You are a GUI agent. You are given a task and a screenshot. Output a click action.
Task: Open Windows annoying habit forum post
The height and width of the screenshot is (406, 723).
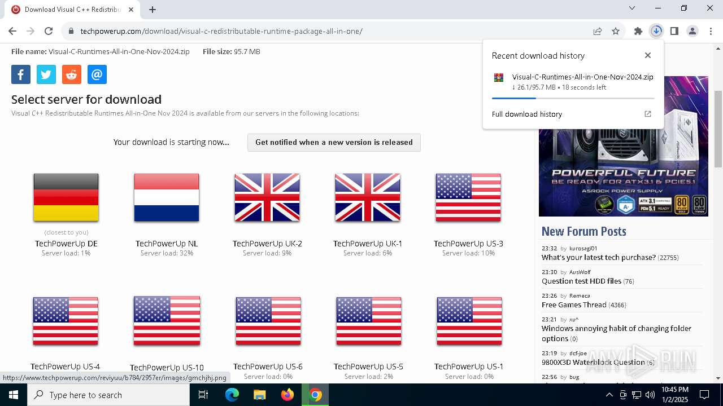tap(616, 333)
